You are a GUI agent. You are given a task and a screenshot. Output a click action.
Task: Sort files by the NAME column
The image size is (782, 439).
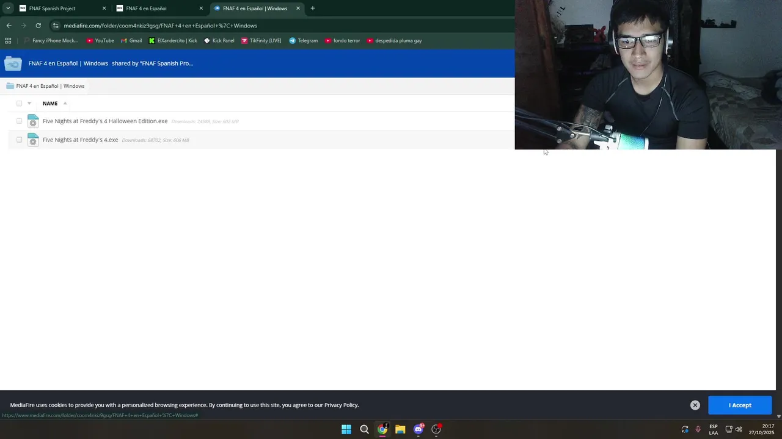point(50,104)
